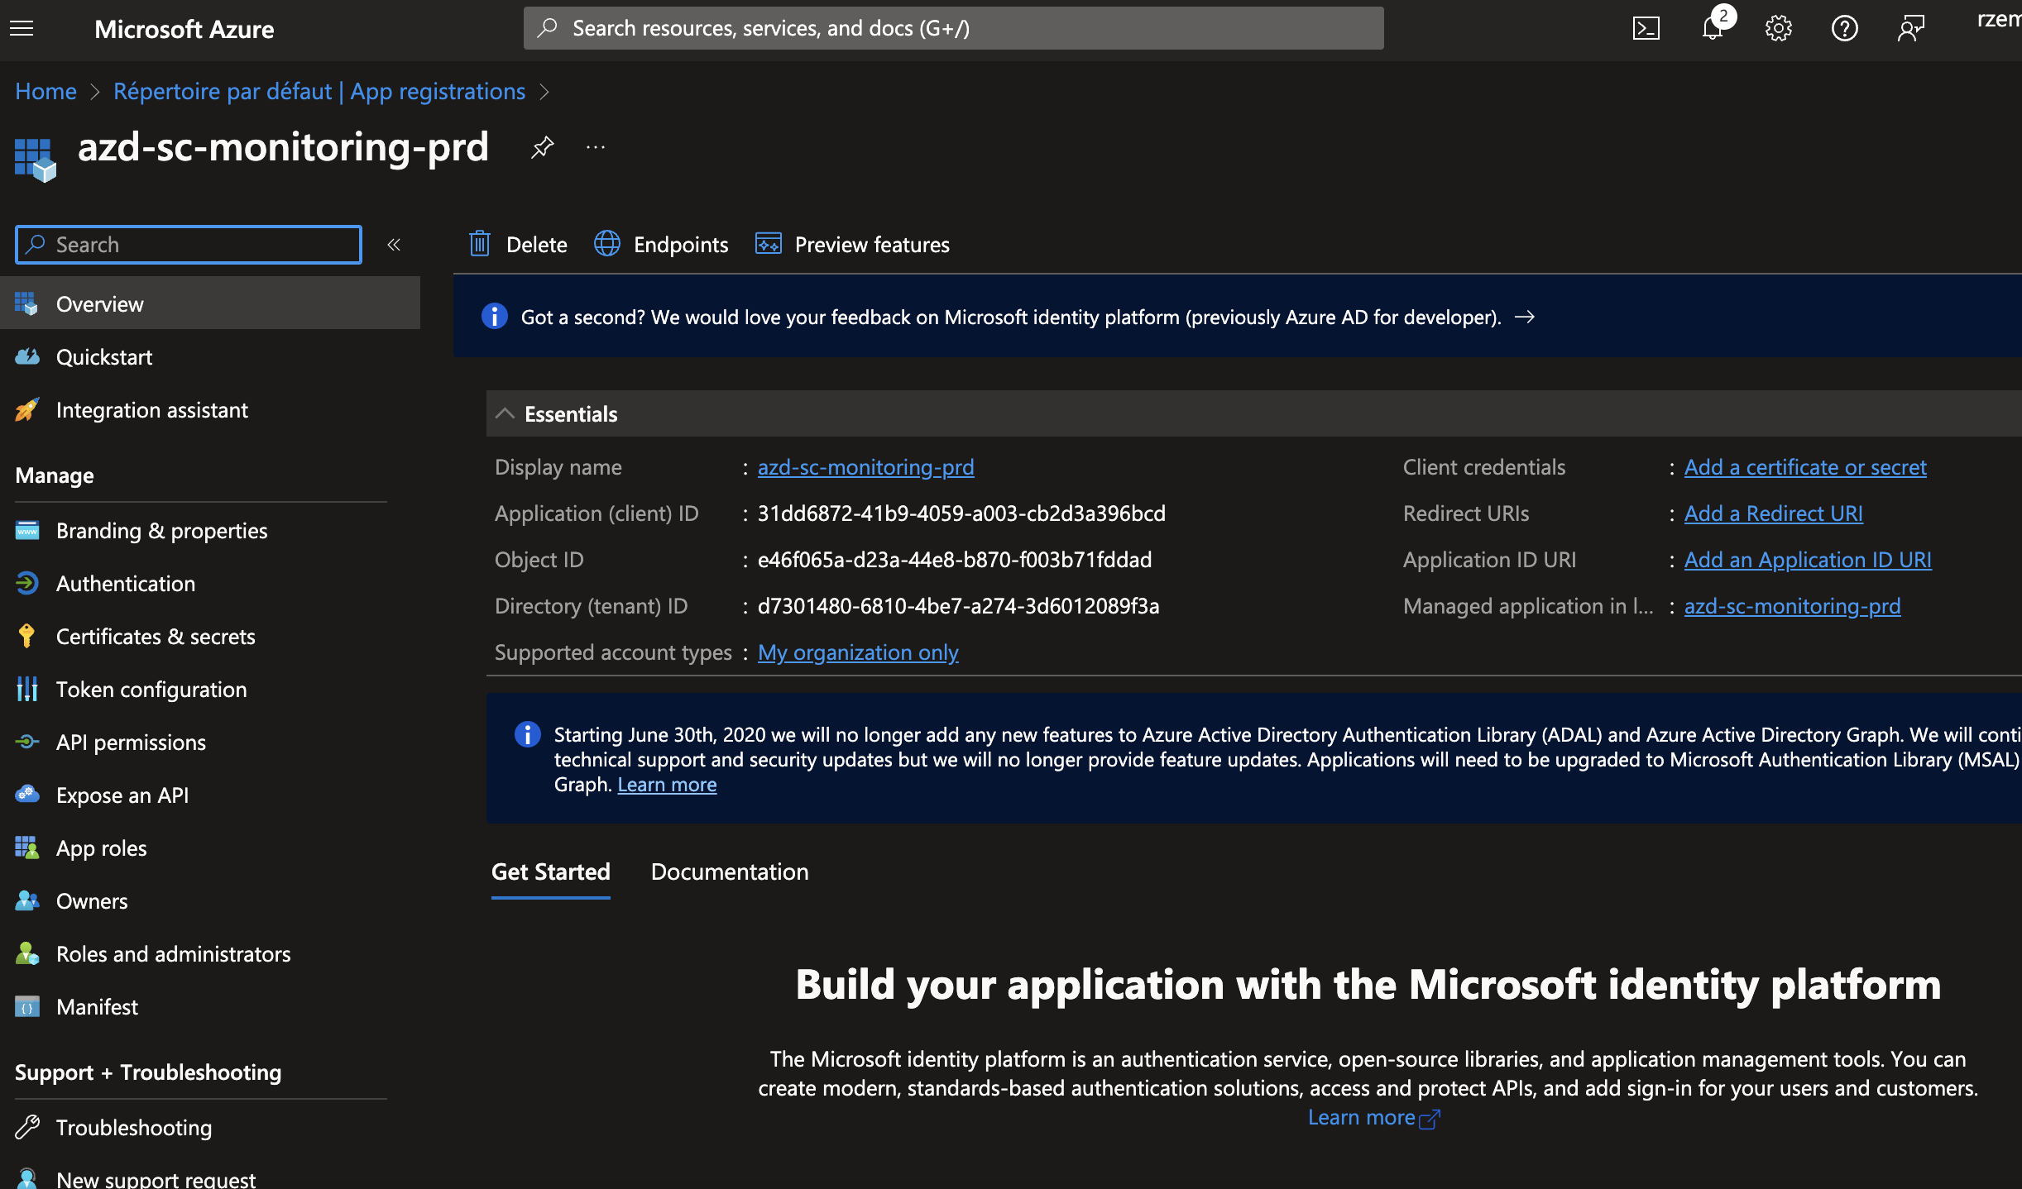Open the more options ellipsis

(596, 147)
